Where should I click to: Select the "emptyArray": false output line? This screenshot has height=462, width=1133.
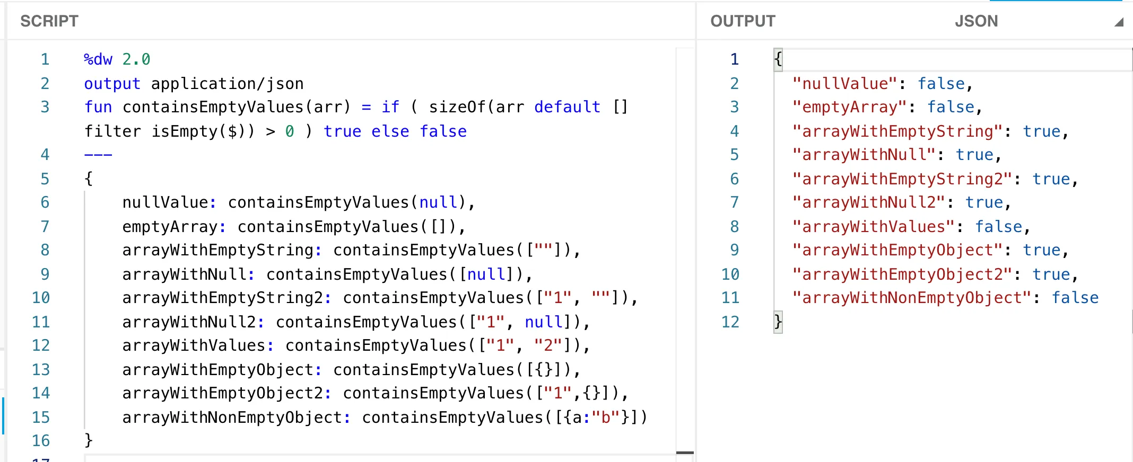click(887, 107)
